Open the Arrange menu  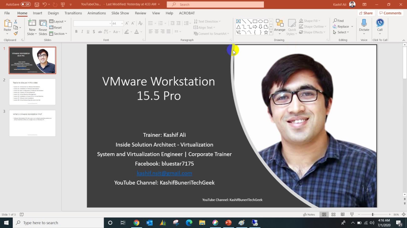pos(279,27)
